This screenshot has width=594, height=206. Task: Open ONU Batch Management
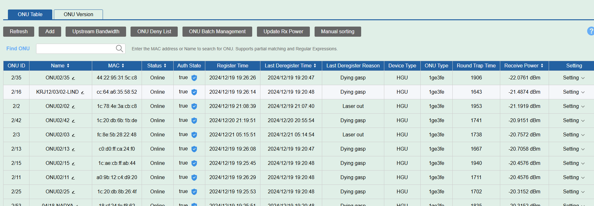pyautogui.click(x=217, y=31)
